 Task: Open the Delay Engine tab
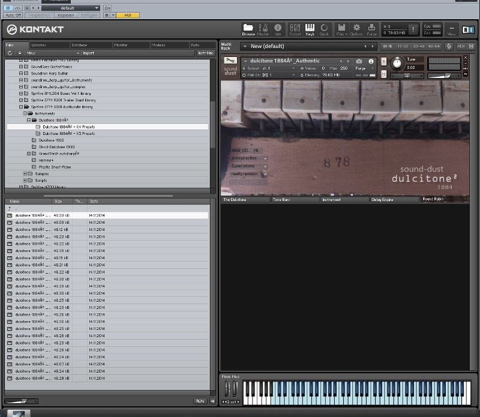(394, 200)
